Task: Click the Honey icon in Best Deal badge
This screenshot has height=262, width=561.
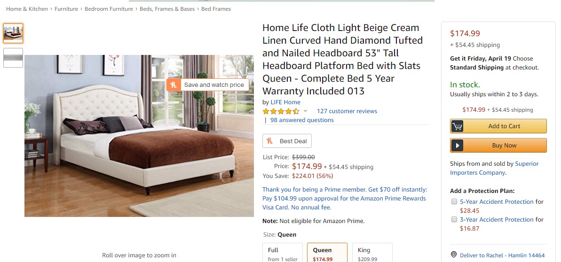Action: (x=270, y=141)
